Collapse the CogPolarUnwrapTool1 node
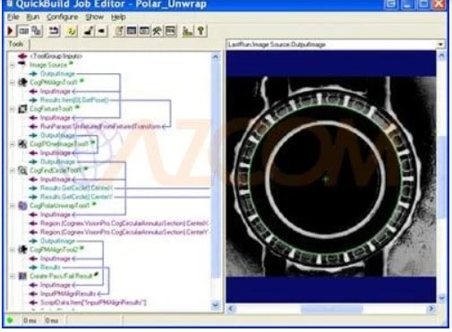Image resolution: width=452 pixels, height=332 pixels. click(x=13, y=206)
